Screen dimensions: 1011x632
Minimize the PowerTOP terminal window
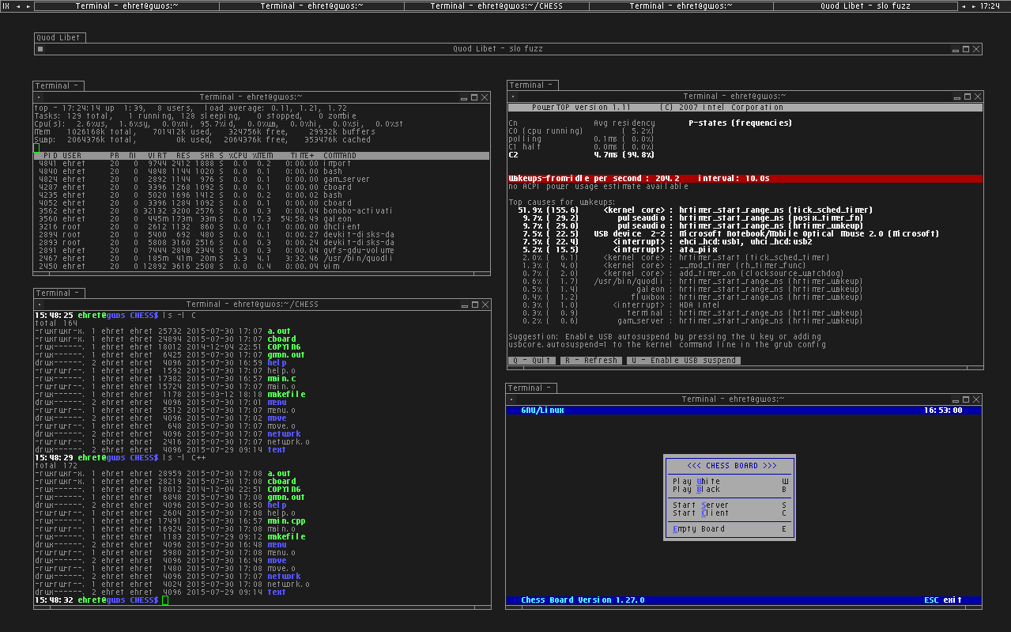(x=956, y=97)
